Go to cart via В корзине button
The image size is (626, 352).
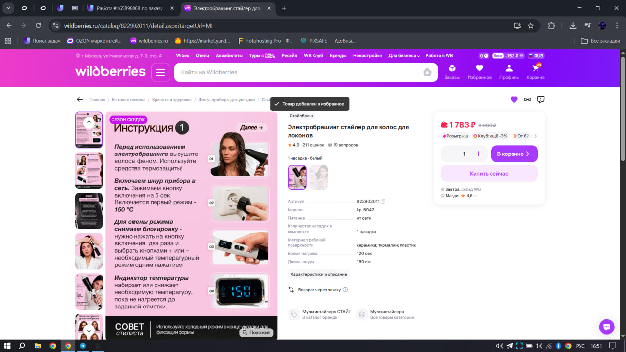pos(514,154)
